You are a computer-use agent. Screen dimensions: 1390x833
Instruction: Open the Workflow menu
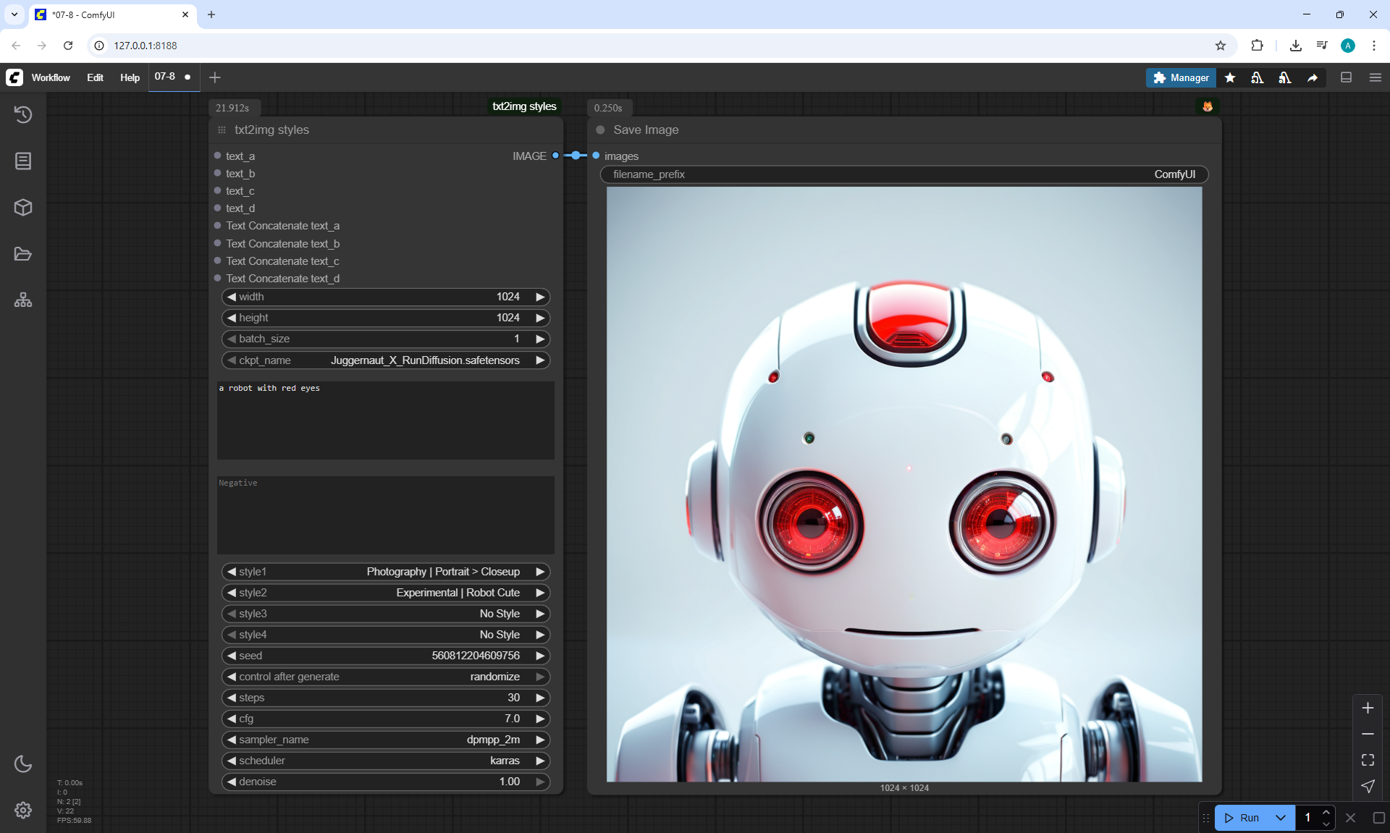pos(51,77)
